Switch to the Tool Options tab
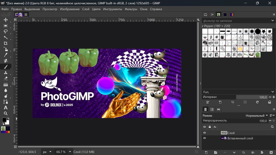This screenshot has height=155, width=276. 205,15
